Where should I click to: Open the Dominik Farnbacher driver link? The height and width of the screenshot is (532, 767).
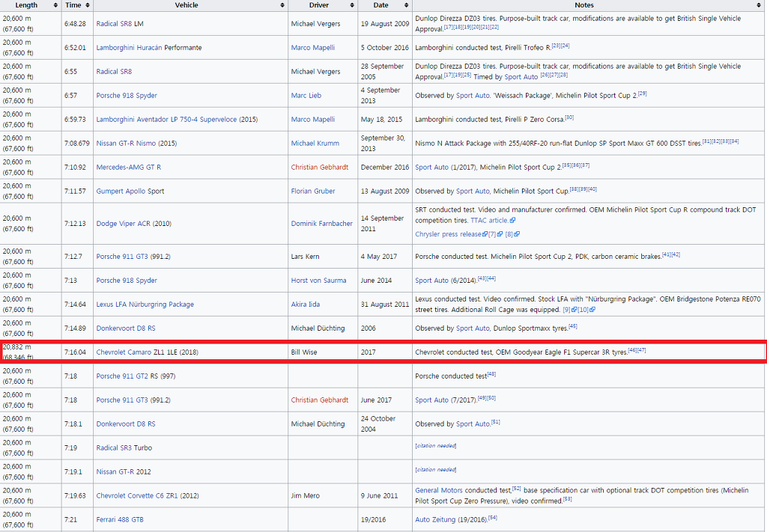[x=322, y=223]
